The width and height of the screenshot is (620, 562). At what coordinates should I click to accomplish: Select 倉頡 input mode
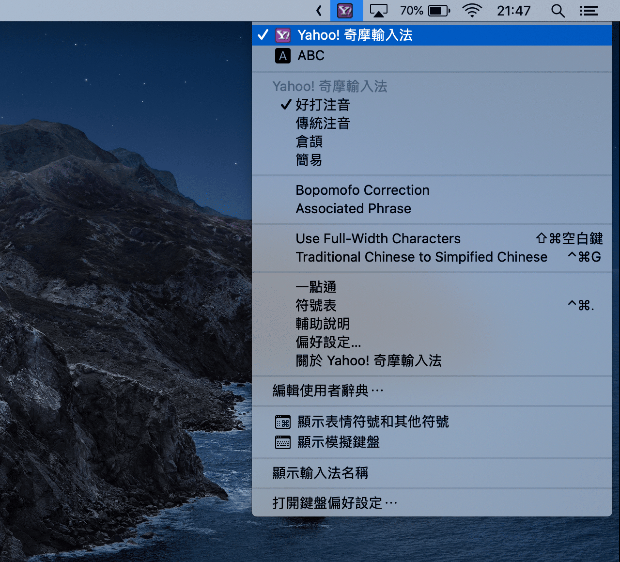[x=432, y=141]
